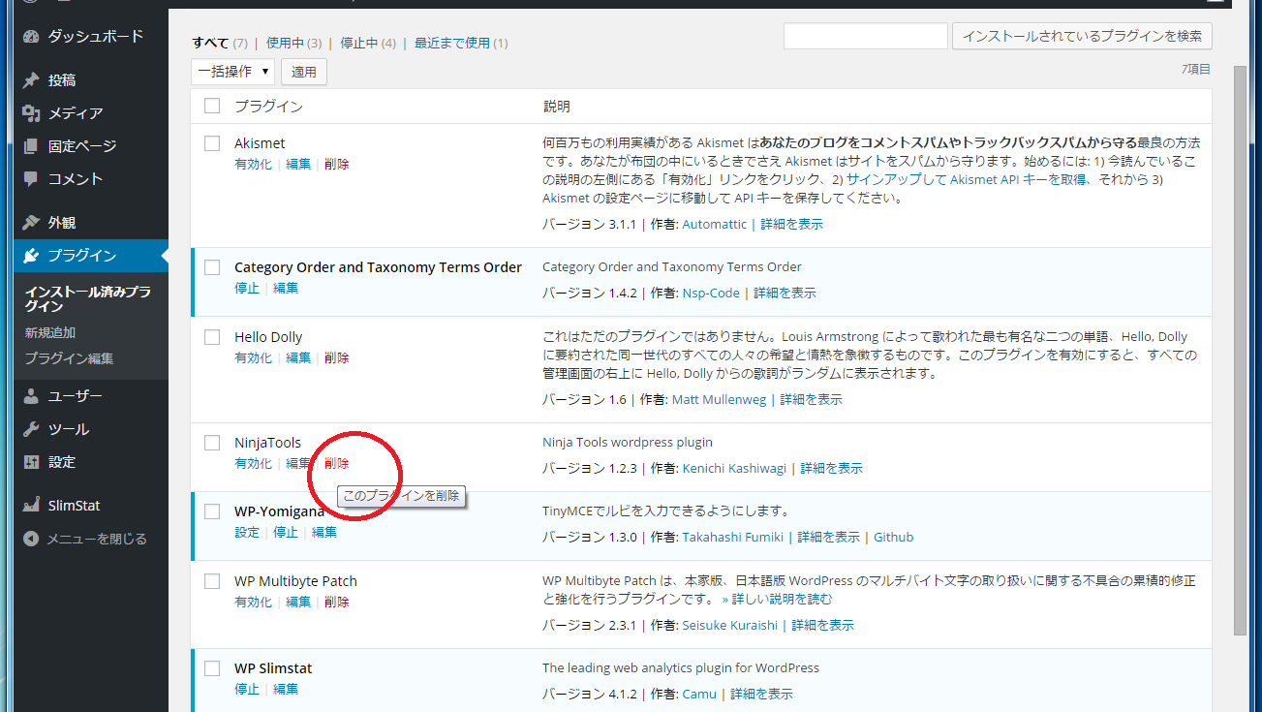
Task: Open the Camu author link
Action: click(x=698, y=695)
